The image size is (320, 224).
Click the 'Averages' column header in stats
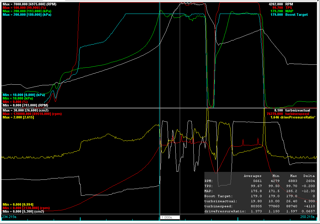(x=252, y=176)
